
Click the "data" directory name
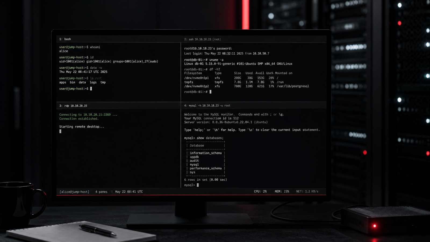(x=83, y=83)
